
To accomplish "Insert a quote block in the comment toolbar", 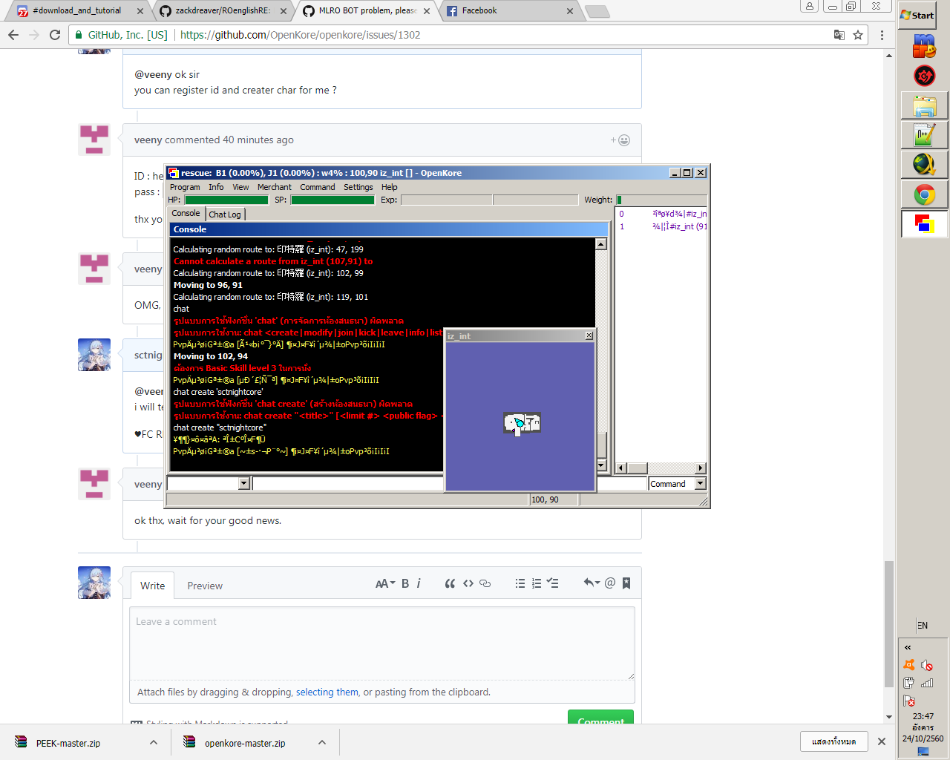I will click(x=450, y=583).
